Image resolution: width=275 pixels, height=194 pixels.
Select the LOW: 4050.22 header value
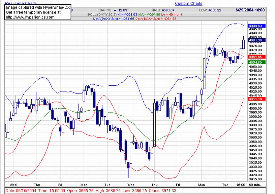click(x=210, y=10)
